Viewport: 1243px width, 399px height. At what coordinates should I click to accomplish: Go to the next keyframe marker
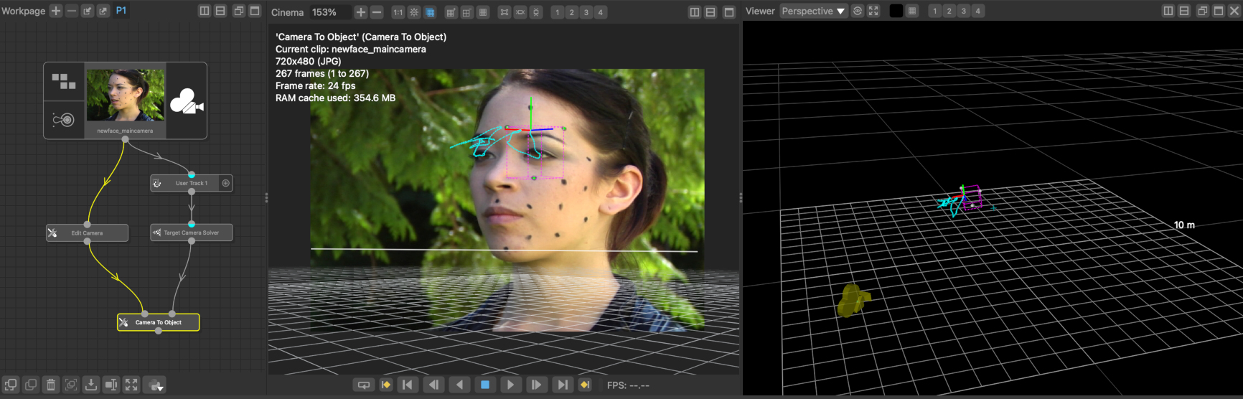point(585,385)
